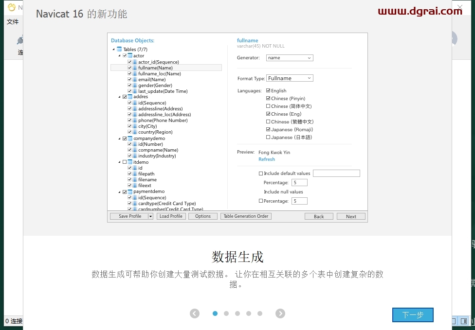475x330 pixels.
Task: Click the Refresh preview link
Action: point(267,159)
